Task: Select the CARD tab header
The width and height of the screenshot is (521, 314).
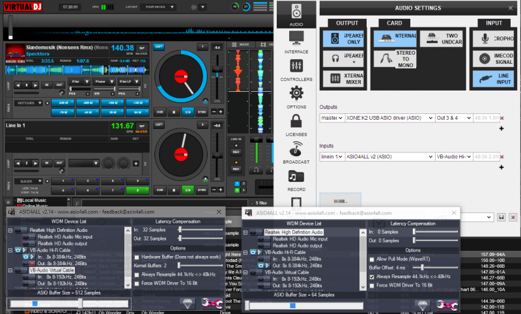Action: (x=395, y=23)
